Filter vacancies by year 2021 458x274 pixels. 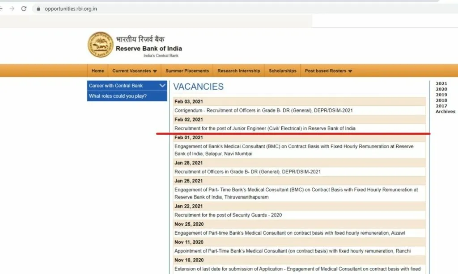pyautogui.click(x=441, y=83)
